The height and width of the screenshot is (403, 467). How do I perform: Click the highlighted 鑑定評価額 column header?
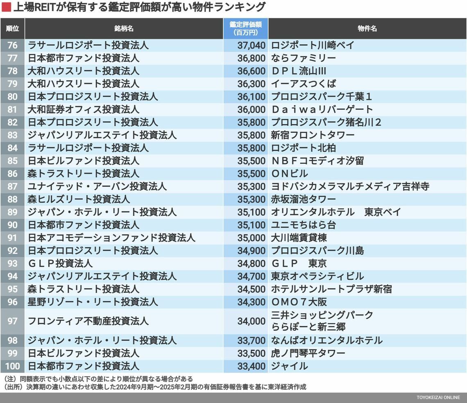pos(245,29)
